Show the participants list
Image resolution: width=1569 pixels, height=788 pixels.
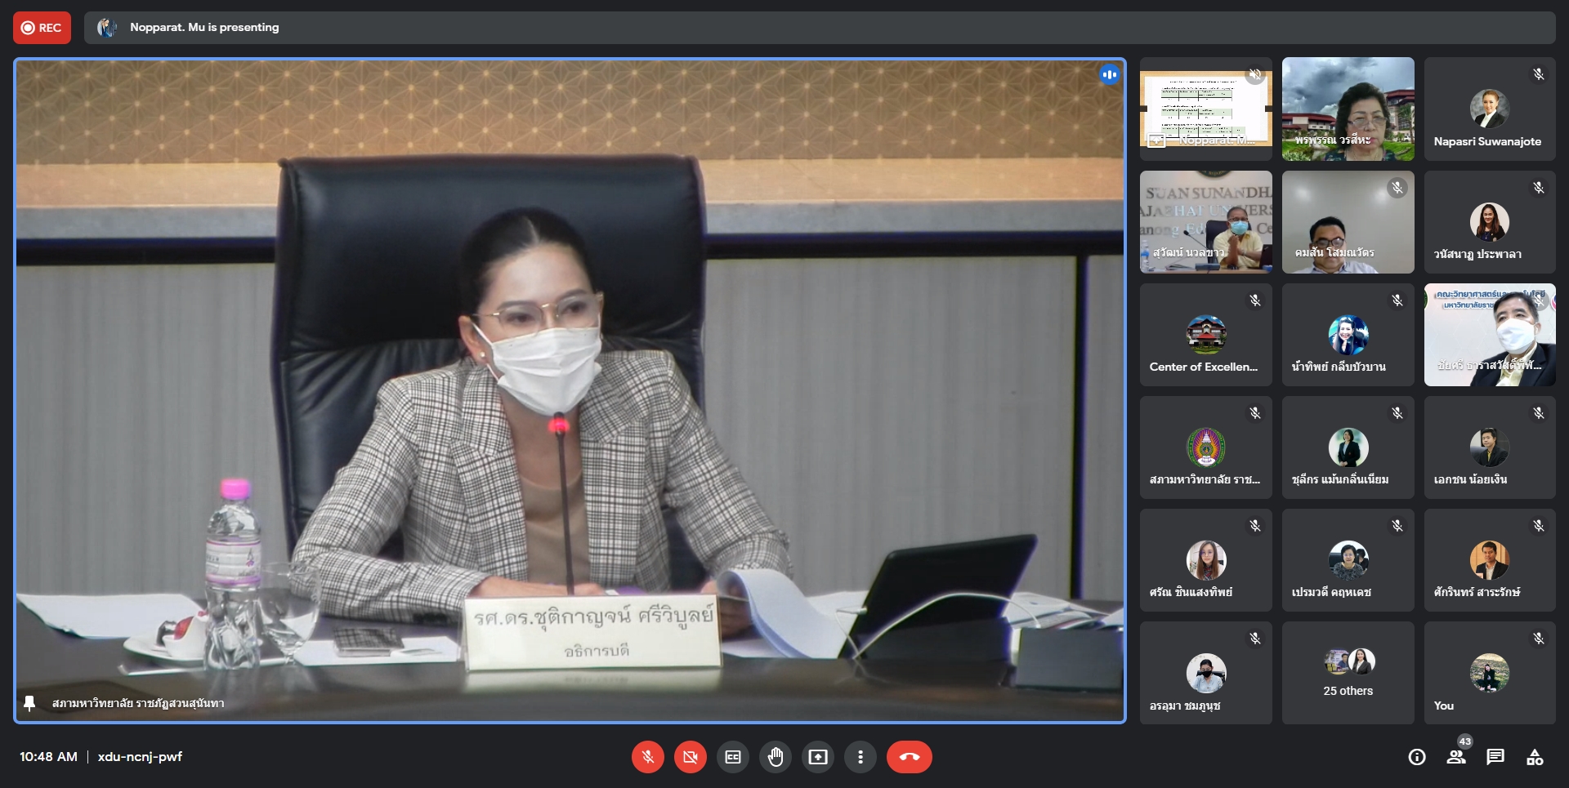[1456, 757]
